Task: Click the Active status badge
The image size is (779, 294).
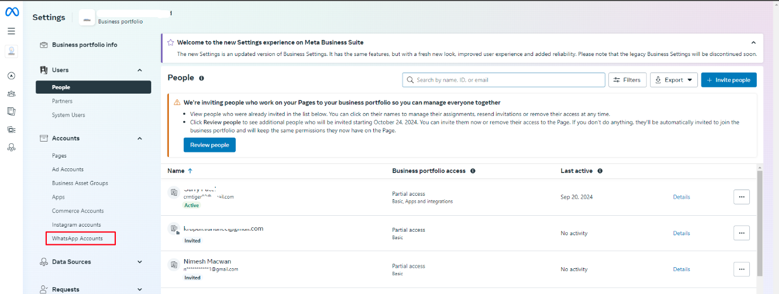Action: point(192,205)
